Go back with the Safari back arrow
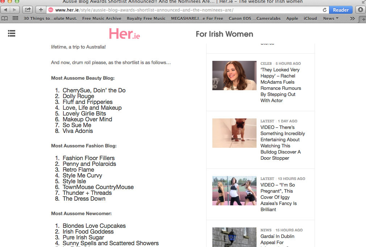This screenshot has width=366, height=247. tap(5, 10)
